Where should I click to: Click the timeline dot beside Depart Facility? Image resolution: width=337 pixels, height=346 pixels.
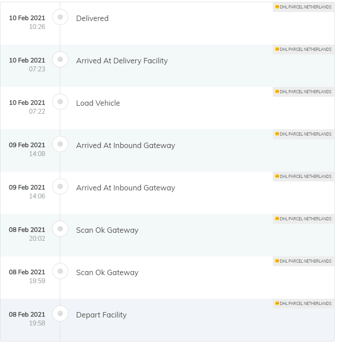pyautogui.click(x=60, y=313)
